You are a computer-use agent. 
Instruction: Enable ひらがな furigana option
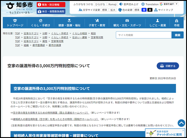[100, 4]
